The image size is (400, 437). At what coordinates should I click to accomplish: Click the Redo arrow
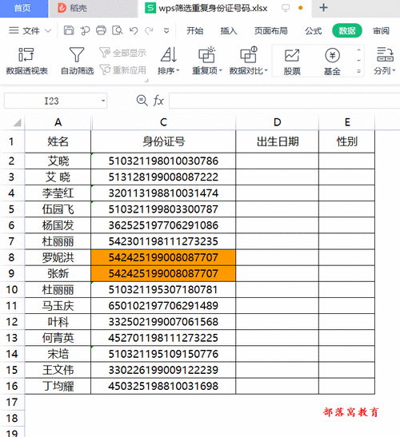[150, 30]
